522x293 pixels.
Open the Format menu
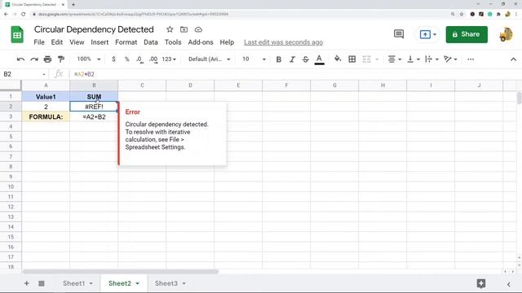coord(126,42)
